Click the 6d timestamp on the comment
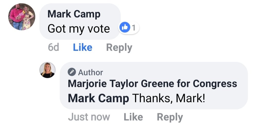The image size is (278, 135). pos(53,47)
